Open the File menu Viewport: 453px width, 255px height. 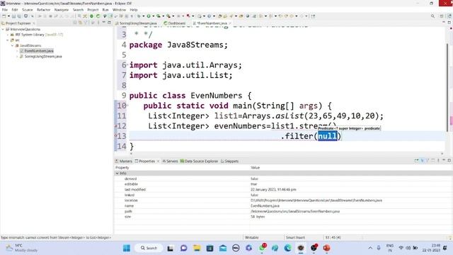[x=5, y=9]
